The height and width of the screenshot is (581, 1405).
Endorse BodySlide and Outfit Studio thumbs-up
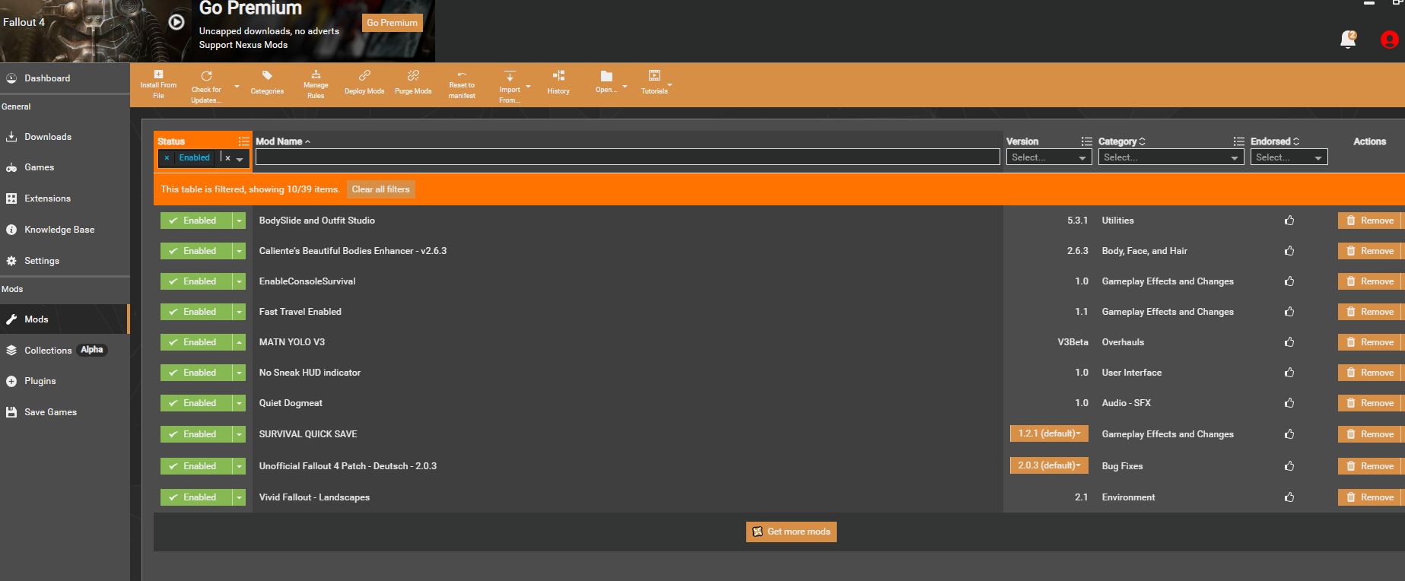point(1289,221)
